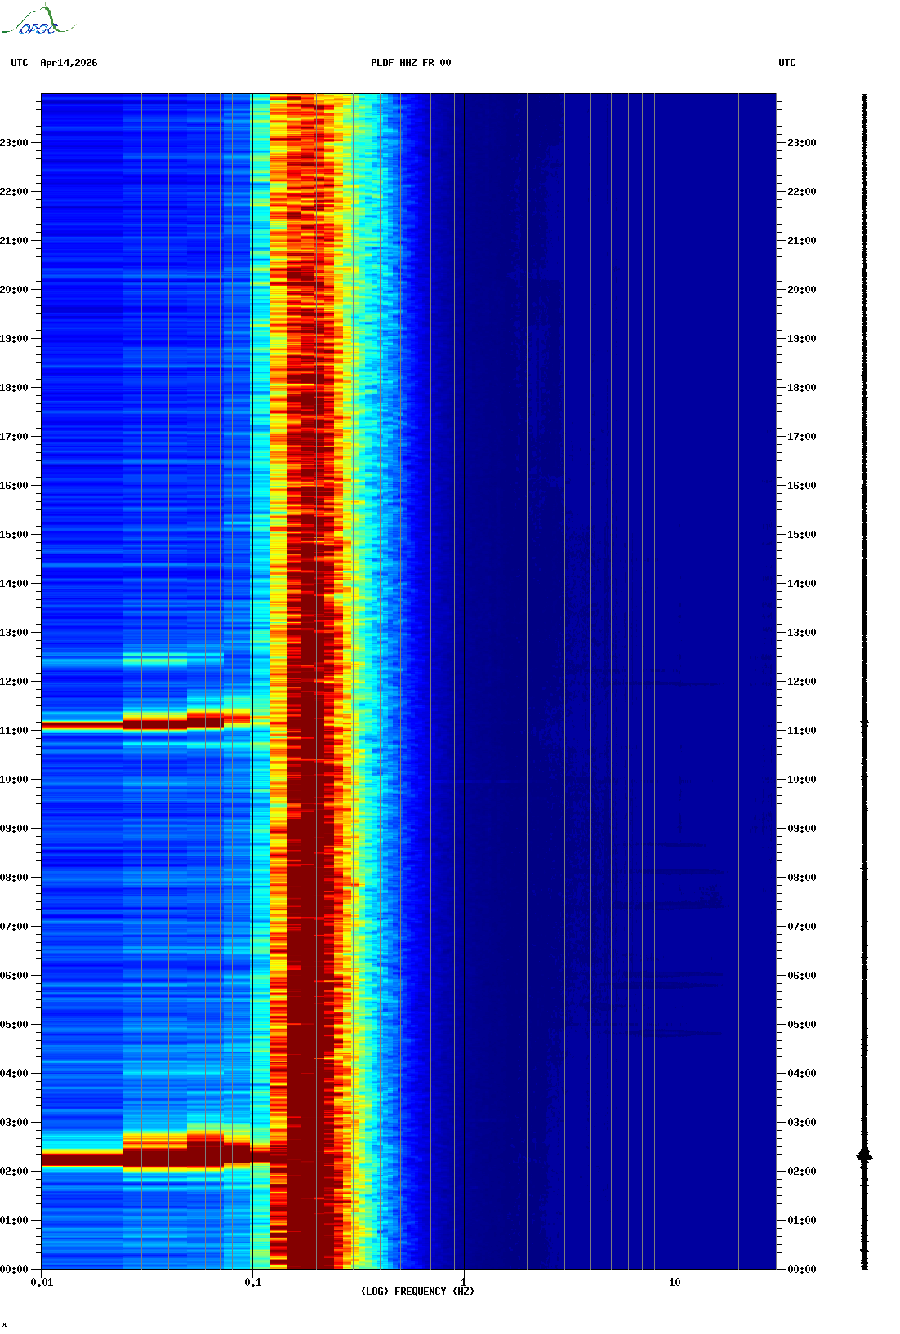The height and width of the screenshot is (1334, 900).
Task: Click the 14:00 mark on right time axis
Action: [801, 584]
